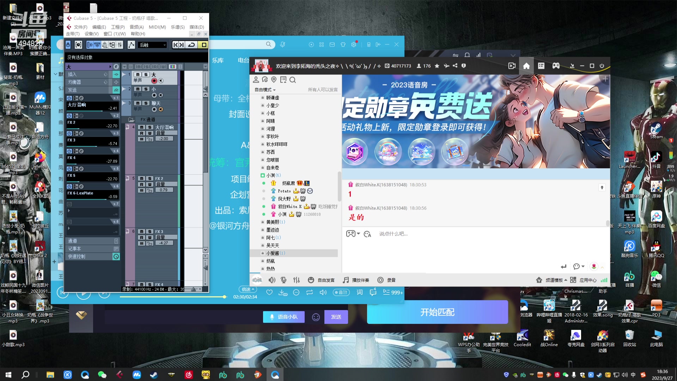This screenshot has width=677, height=381.
Task: Open the 频道模板 channel template menu
Action: (x=556, y=280)
